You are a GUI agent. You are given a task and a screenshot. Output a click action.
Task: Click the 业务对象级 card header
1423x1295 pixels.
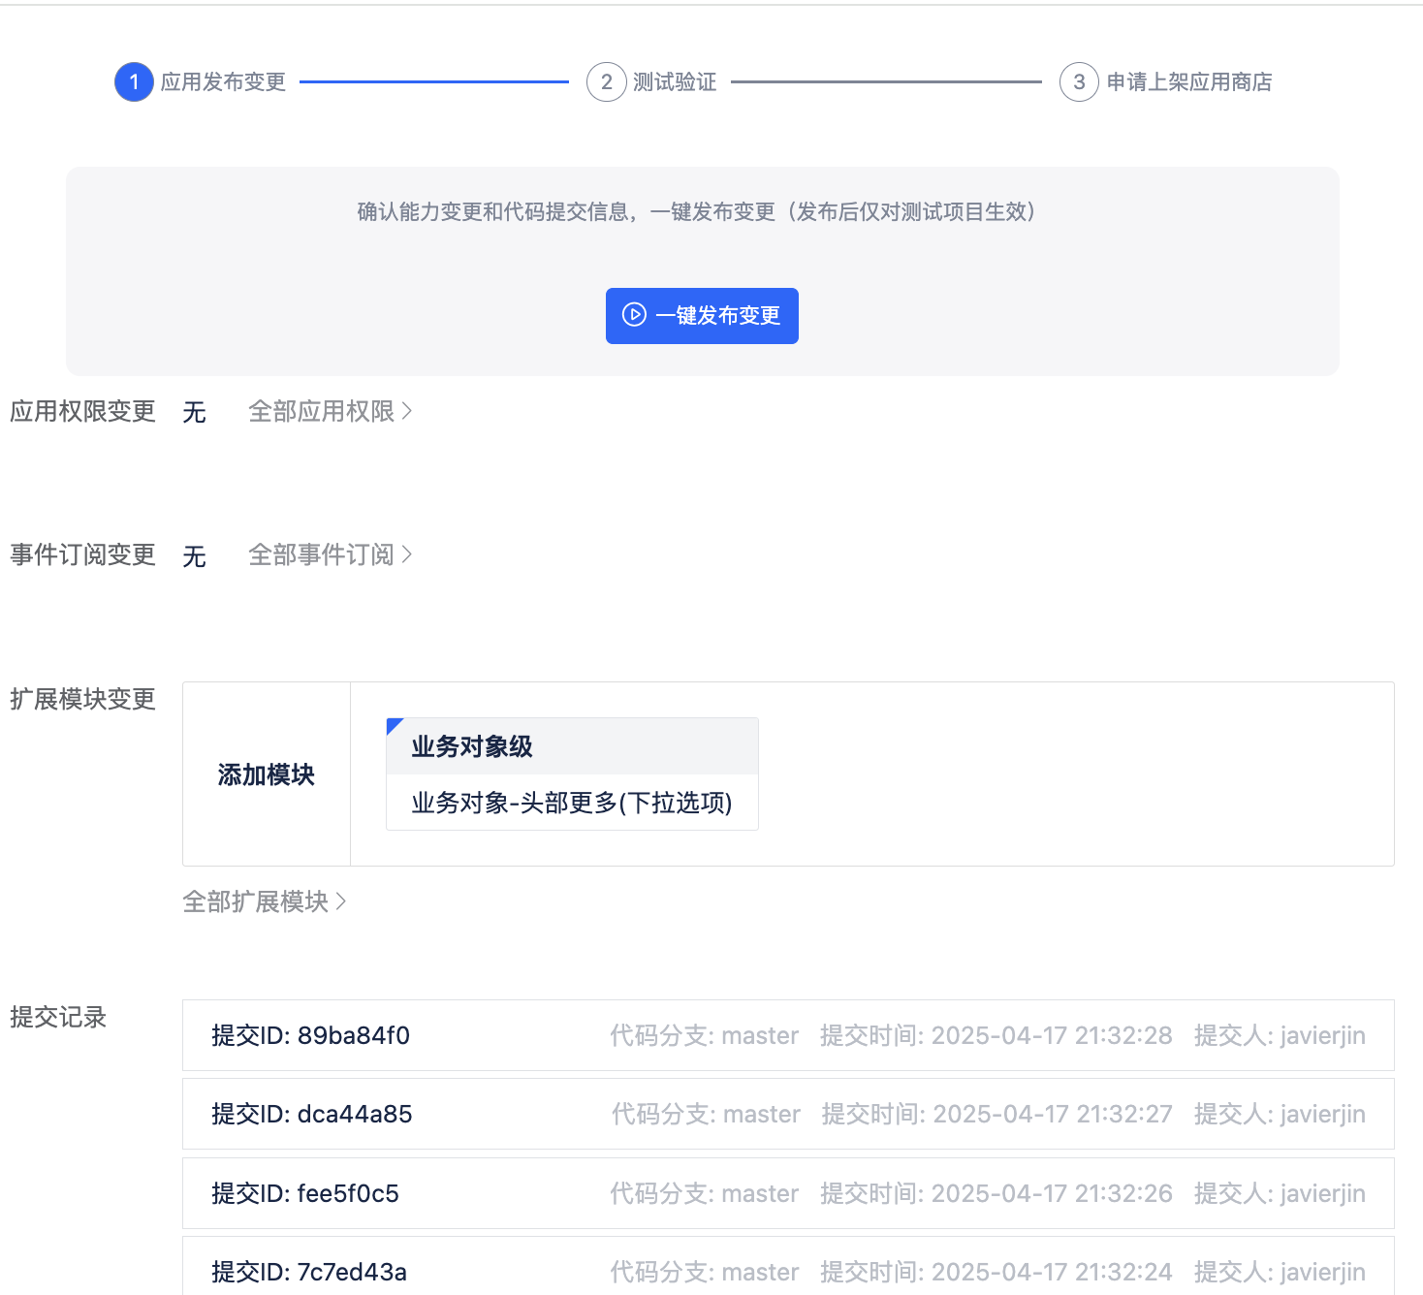[572, 746]
